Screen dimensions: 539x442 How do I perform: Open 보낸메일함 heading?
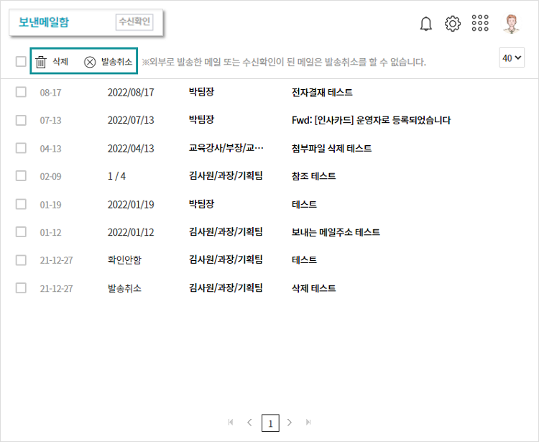point(44,22)
